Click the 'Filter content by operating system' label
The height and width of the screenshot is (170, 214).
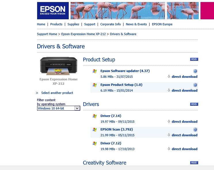pyautogui.click(x=51, y=102)
